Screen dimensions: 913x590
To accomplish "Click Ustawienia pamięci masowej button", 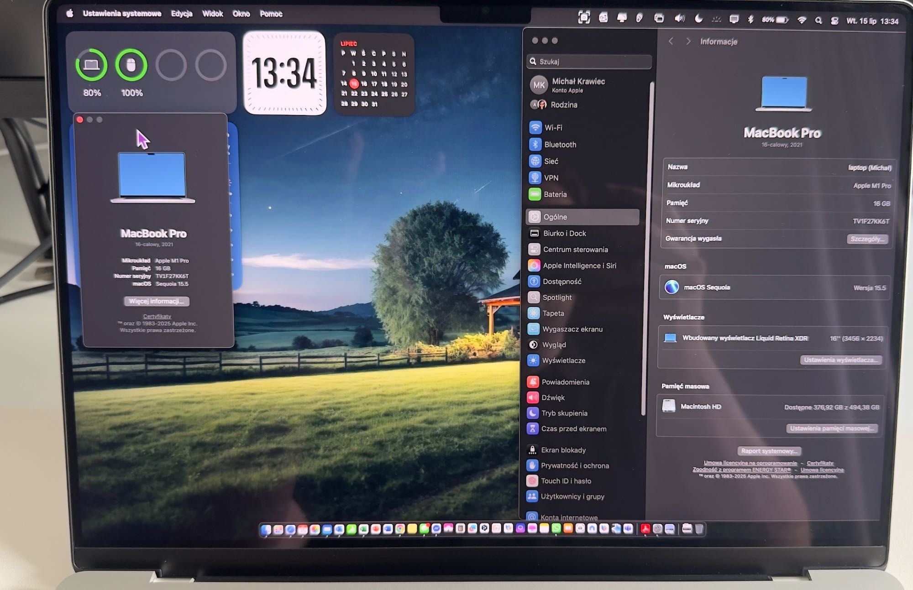I will coord(832,428).
